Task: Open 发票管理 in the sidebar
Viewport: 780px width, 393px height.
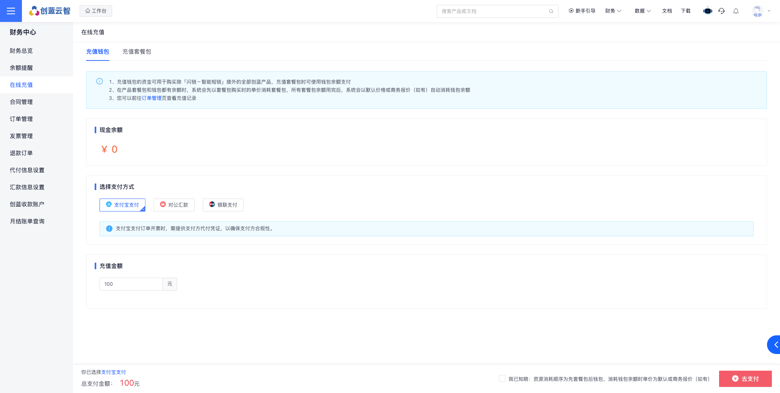Action: (x=21, y=136)
